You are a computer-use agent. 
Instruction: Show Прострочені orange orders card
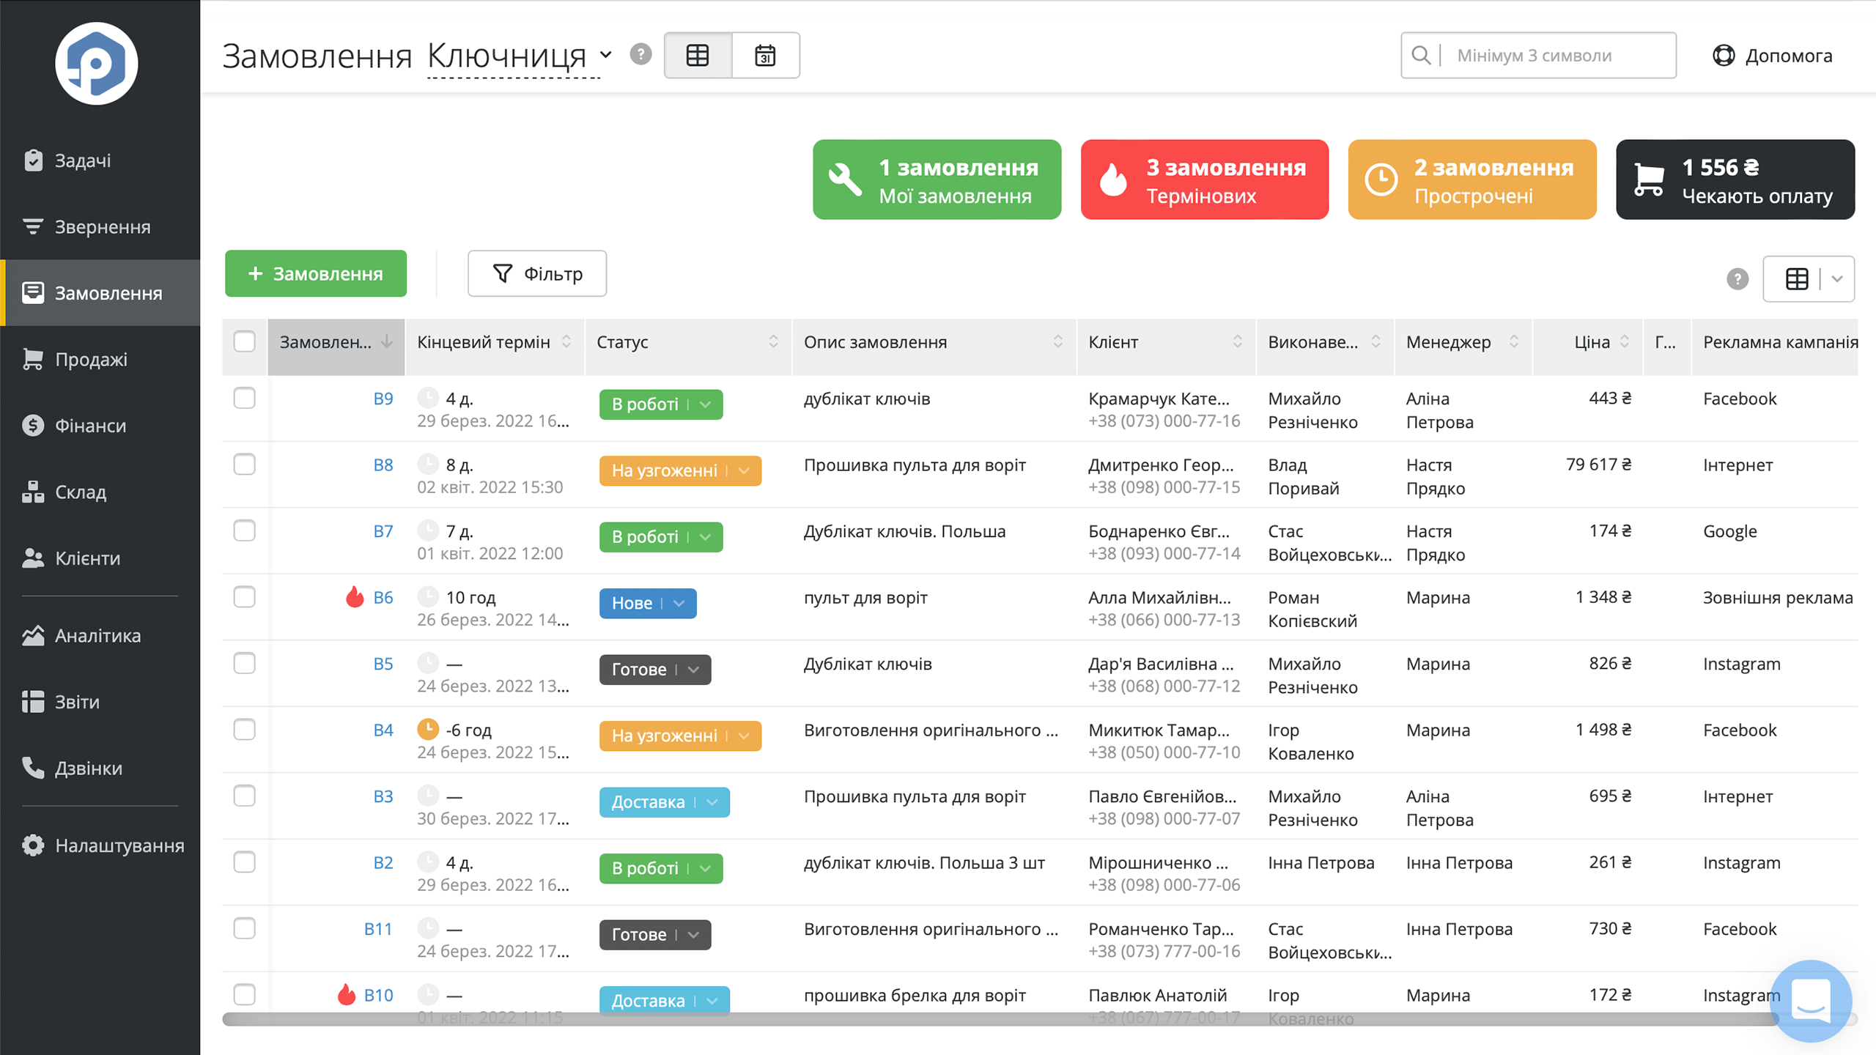coord(1472,179)
